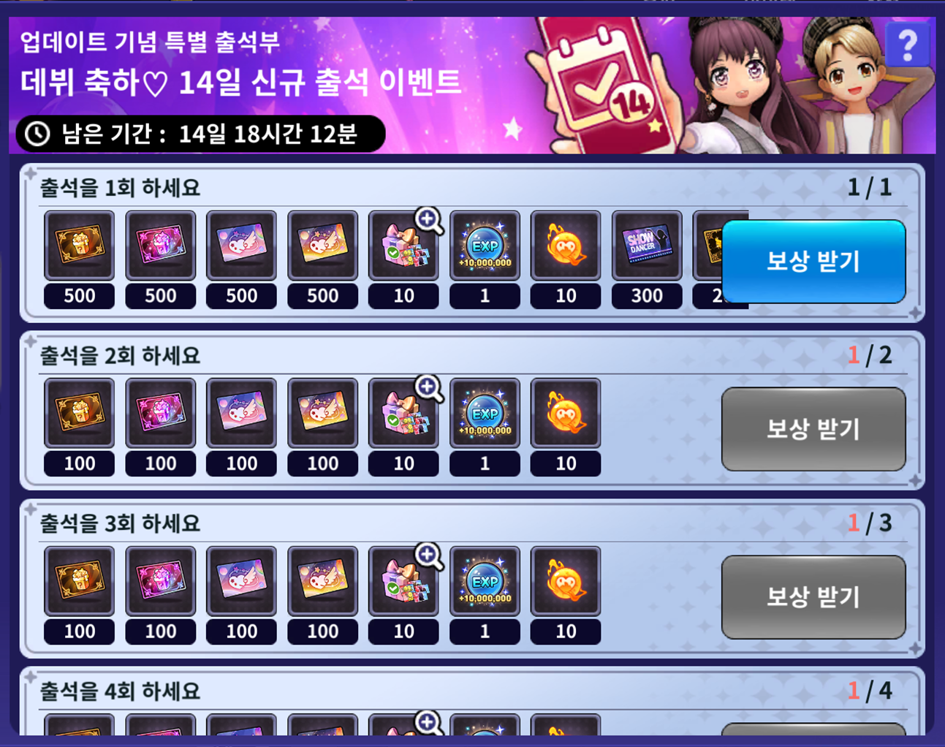945x747 pixels.
Task: Select the purple winged heart ticket in 1회 row
Action: pos(241,246)
